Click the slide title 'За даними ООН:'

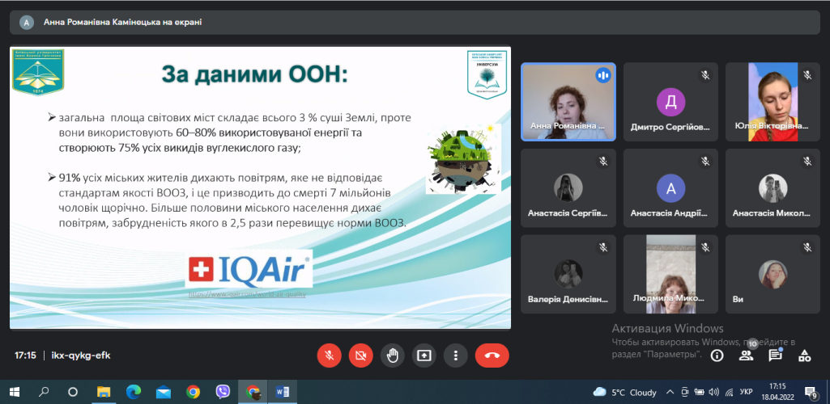254,74
